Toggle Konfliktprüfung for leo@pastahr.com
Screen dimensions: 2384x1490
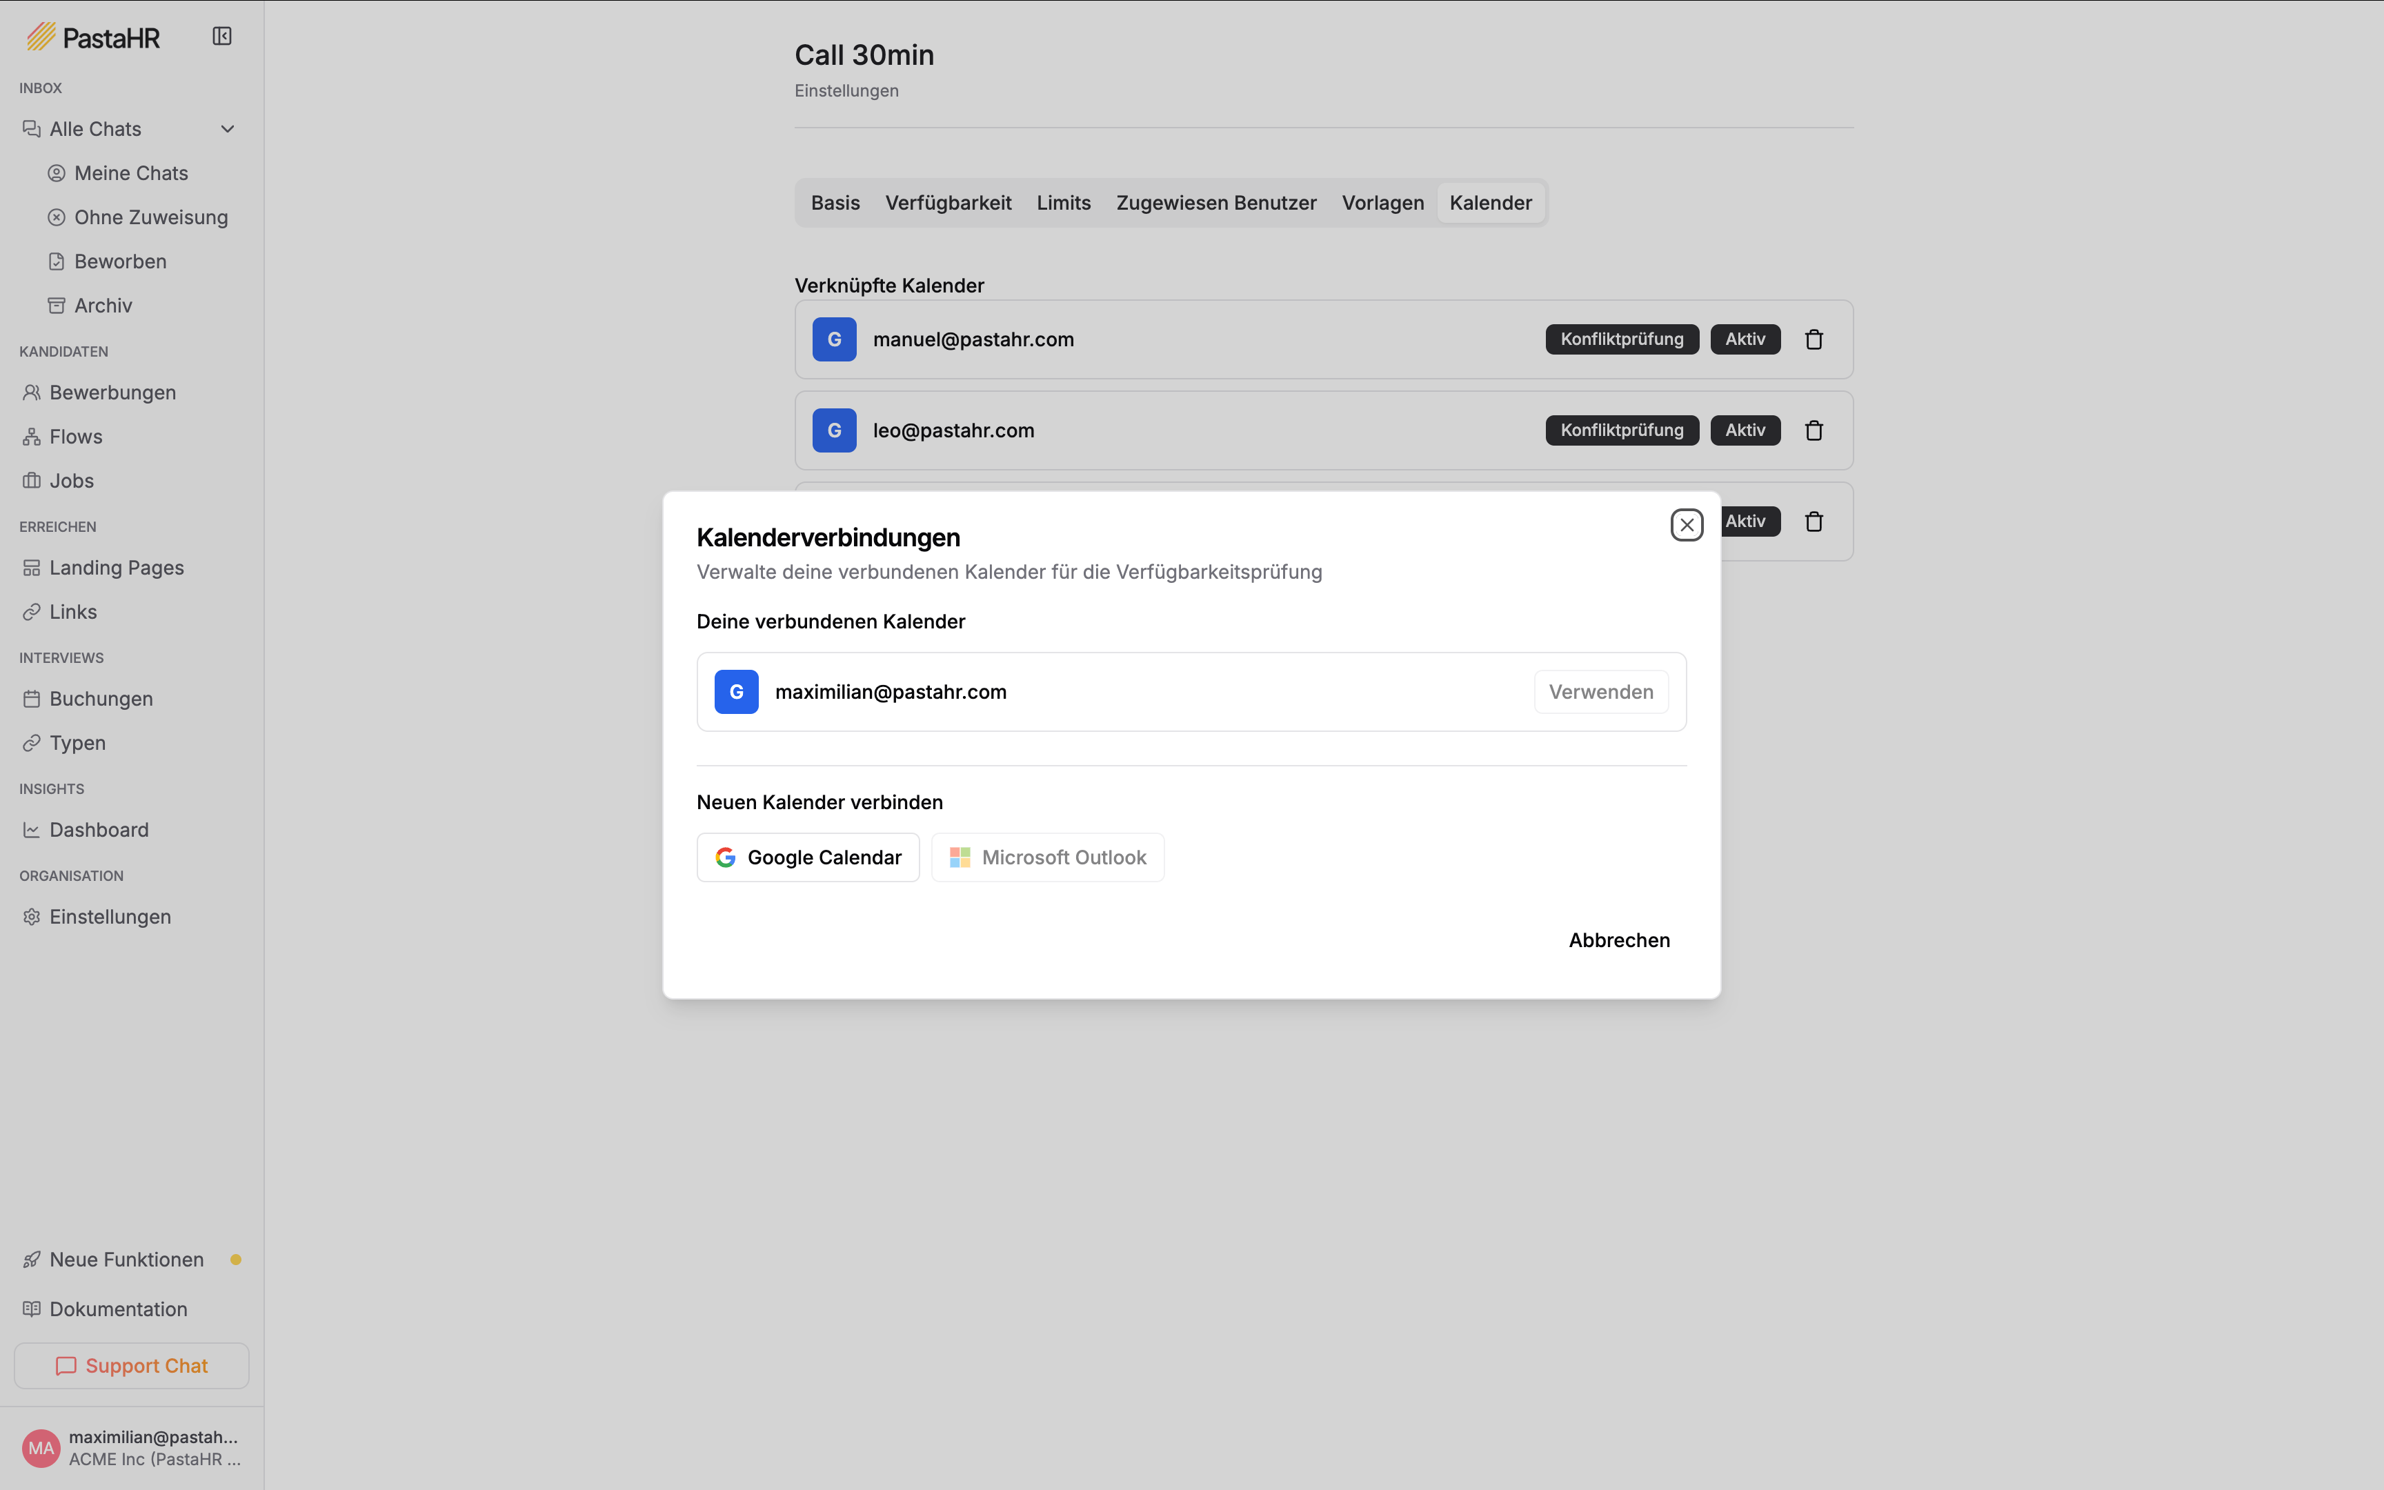[x=1622, y=430]
